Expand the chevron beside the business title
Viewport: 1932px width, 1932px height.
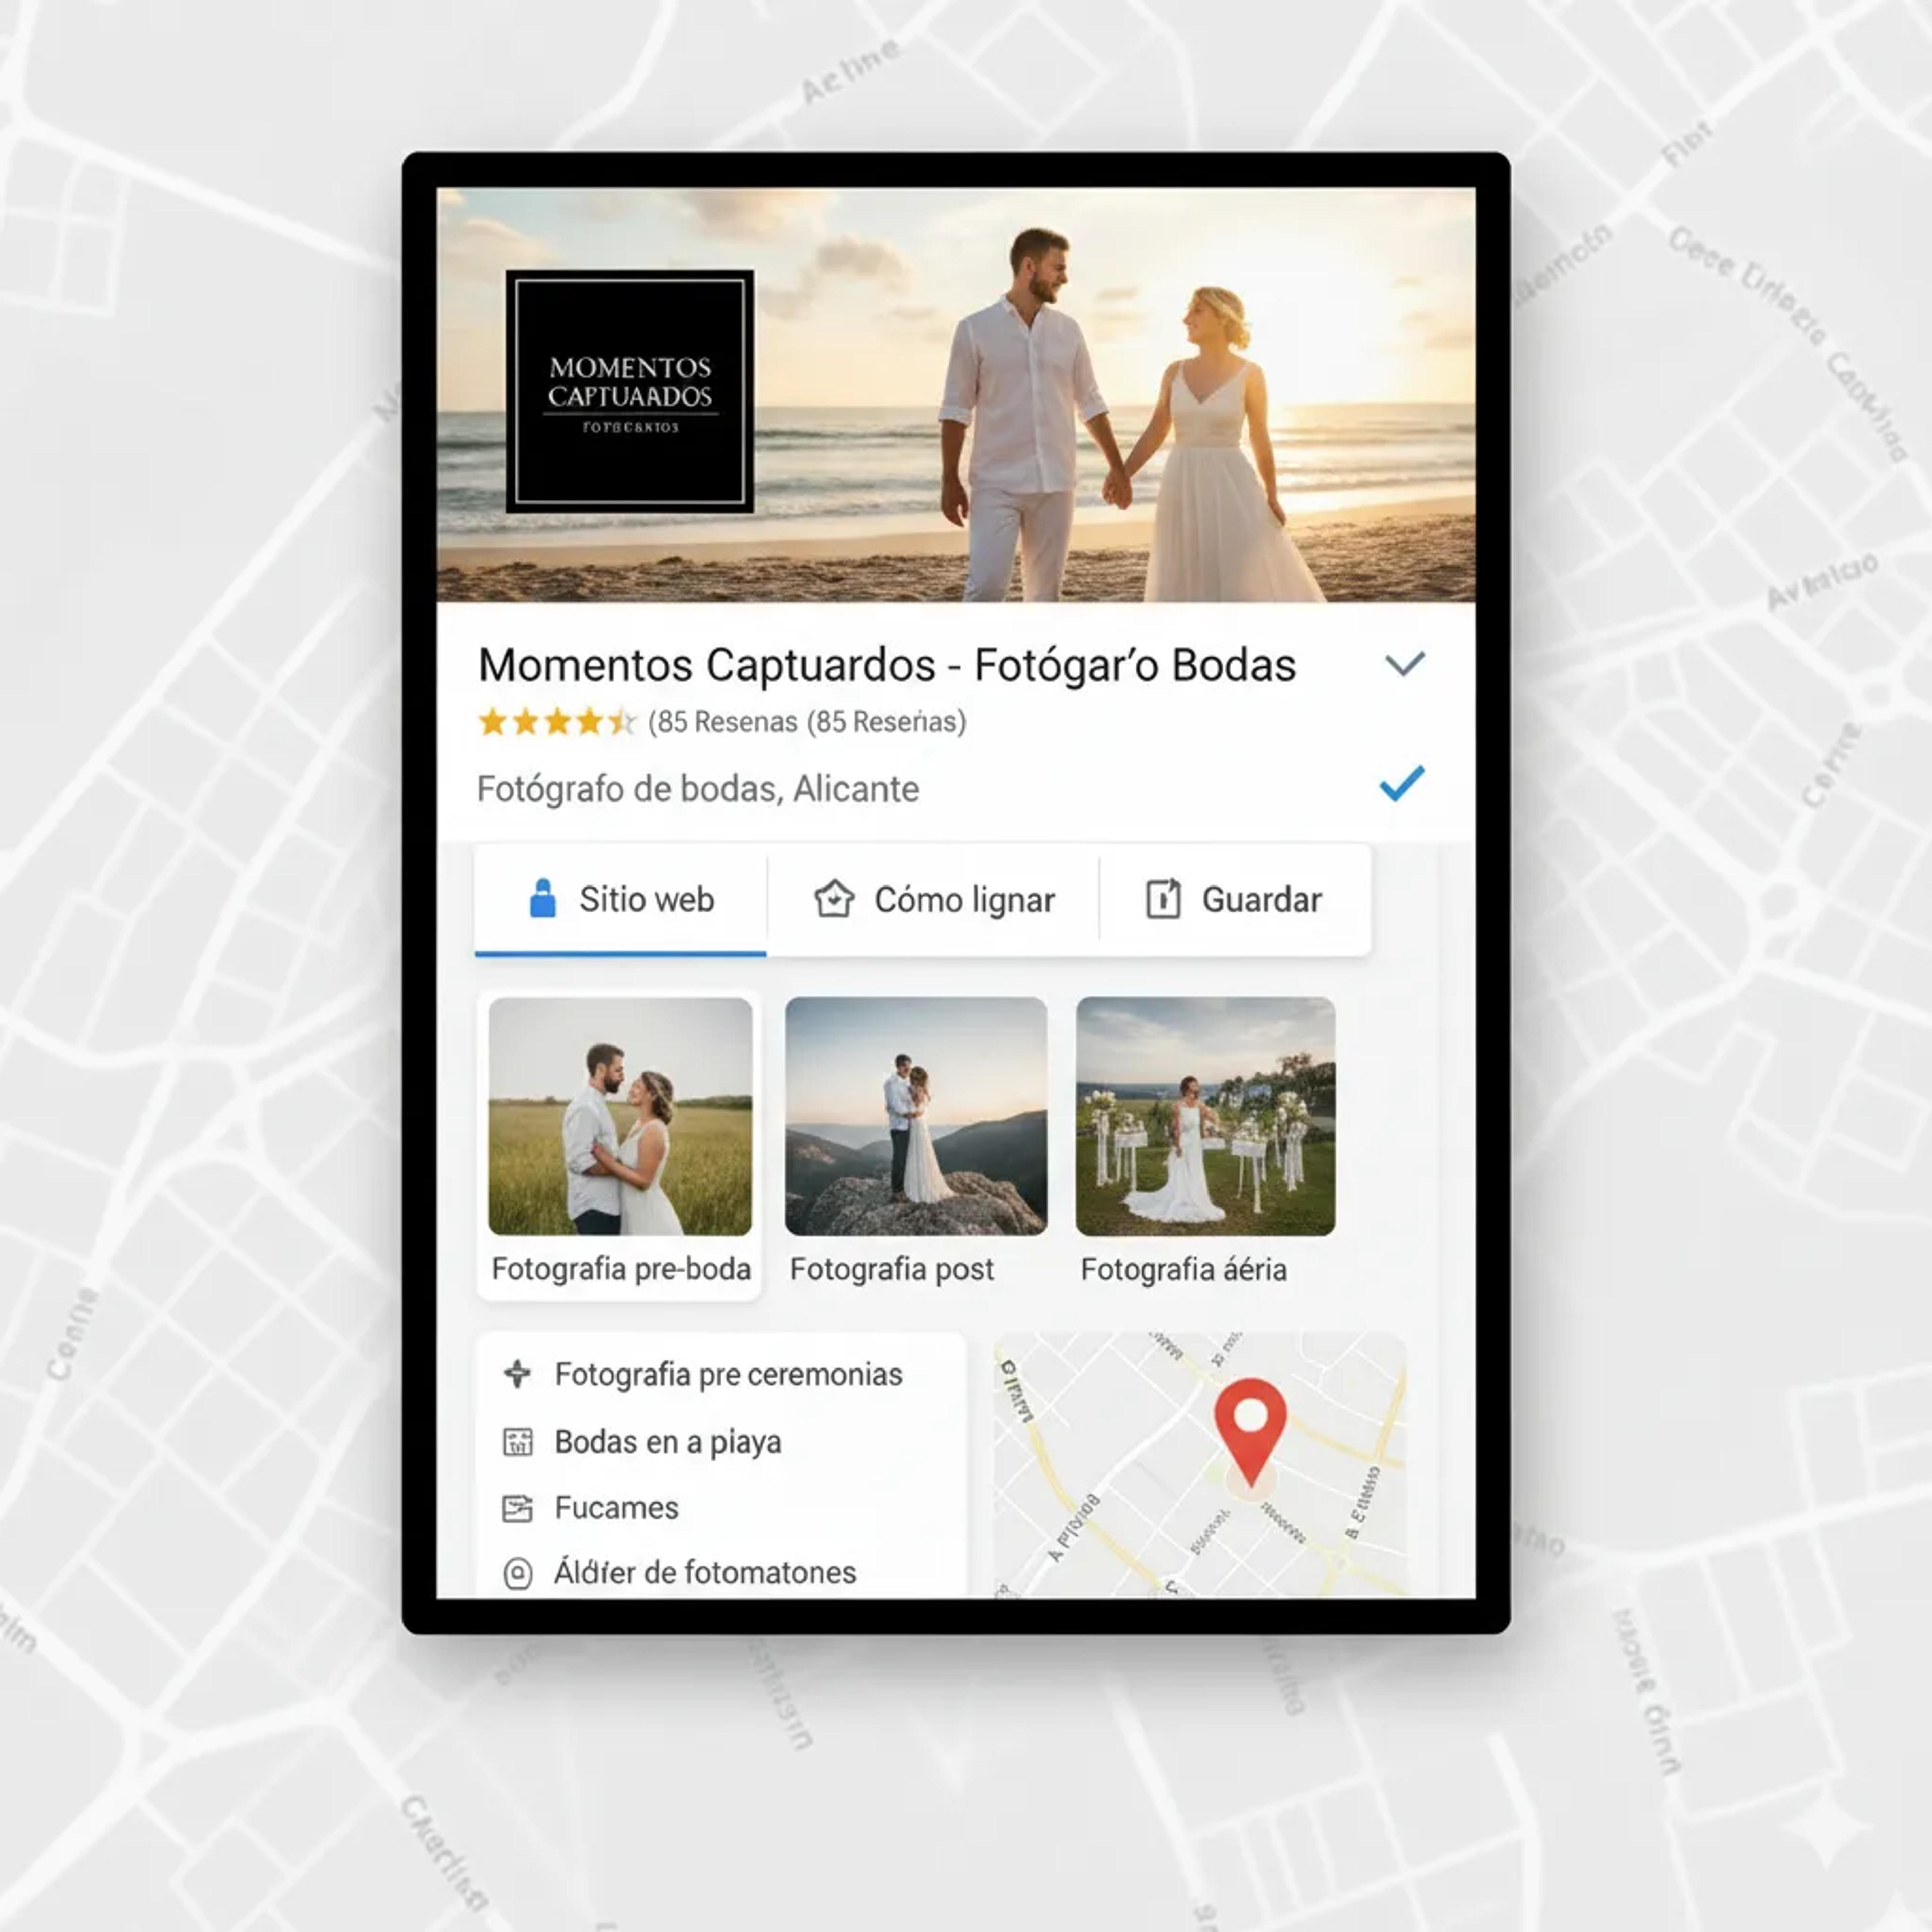1404,663
